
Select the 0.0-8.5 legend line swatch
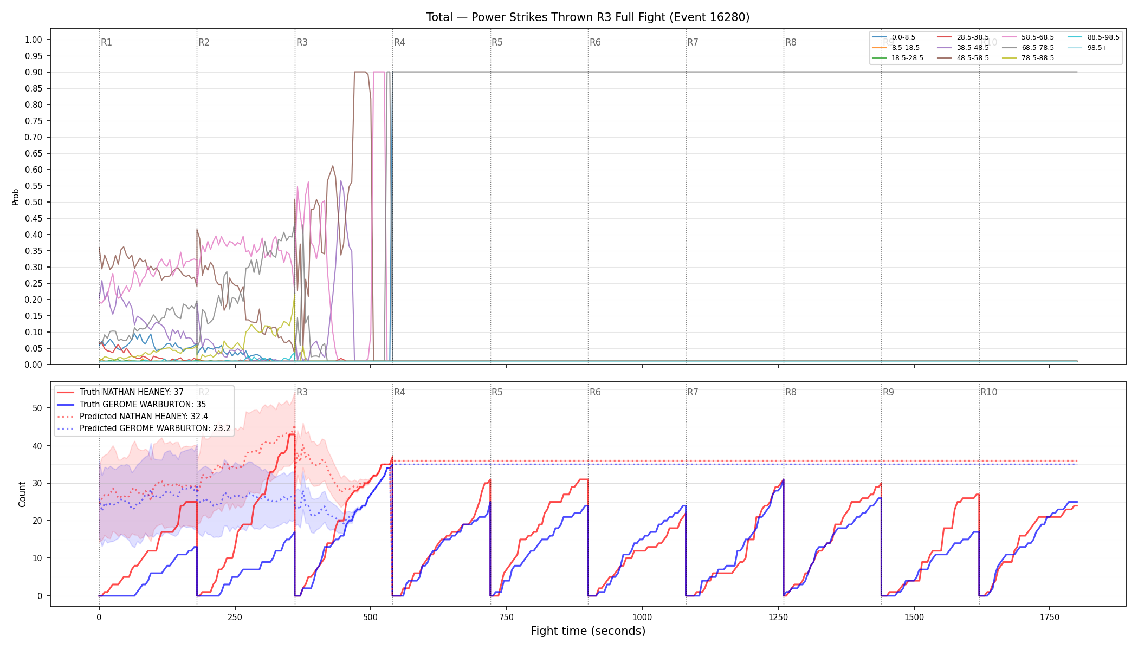coord(880,37)
